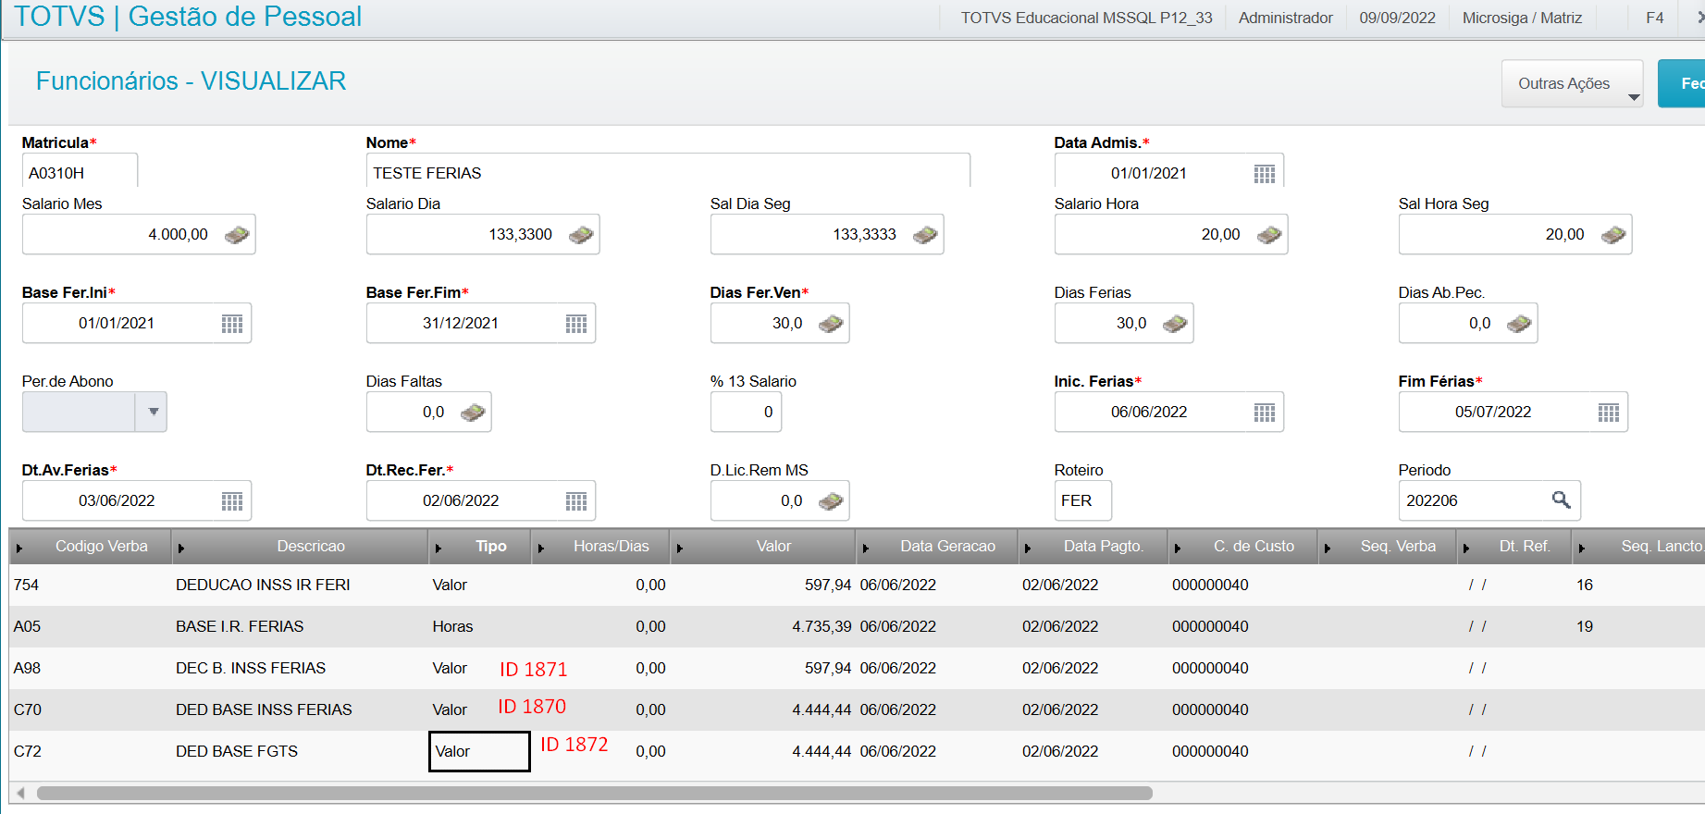The height and width of the screenshot is (814, 1705).
Task: Open calendar icon for Fim Férias
Action: point(1608,413)
